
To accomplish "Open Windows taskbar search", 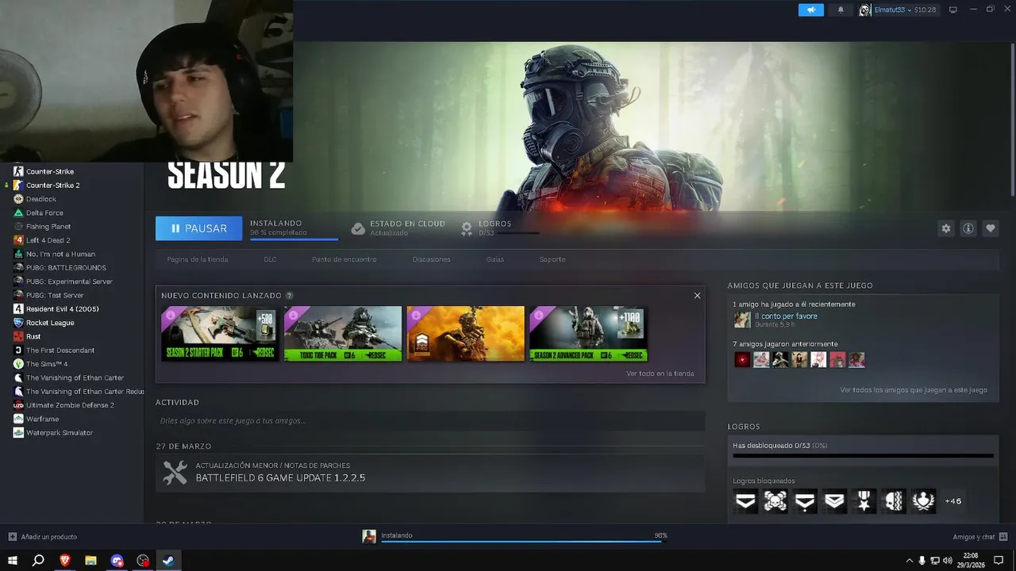I will 38,561.
